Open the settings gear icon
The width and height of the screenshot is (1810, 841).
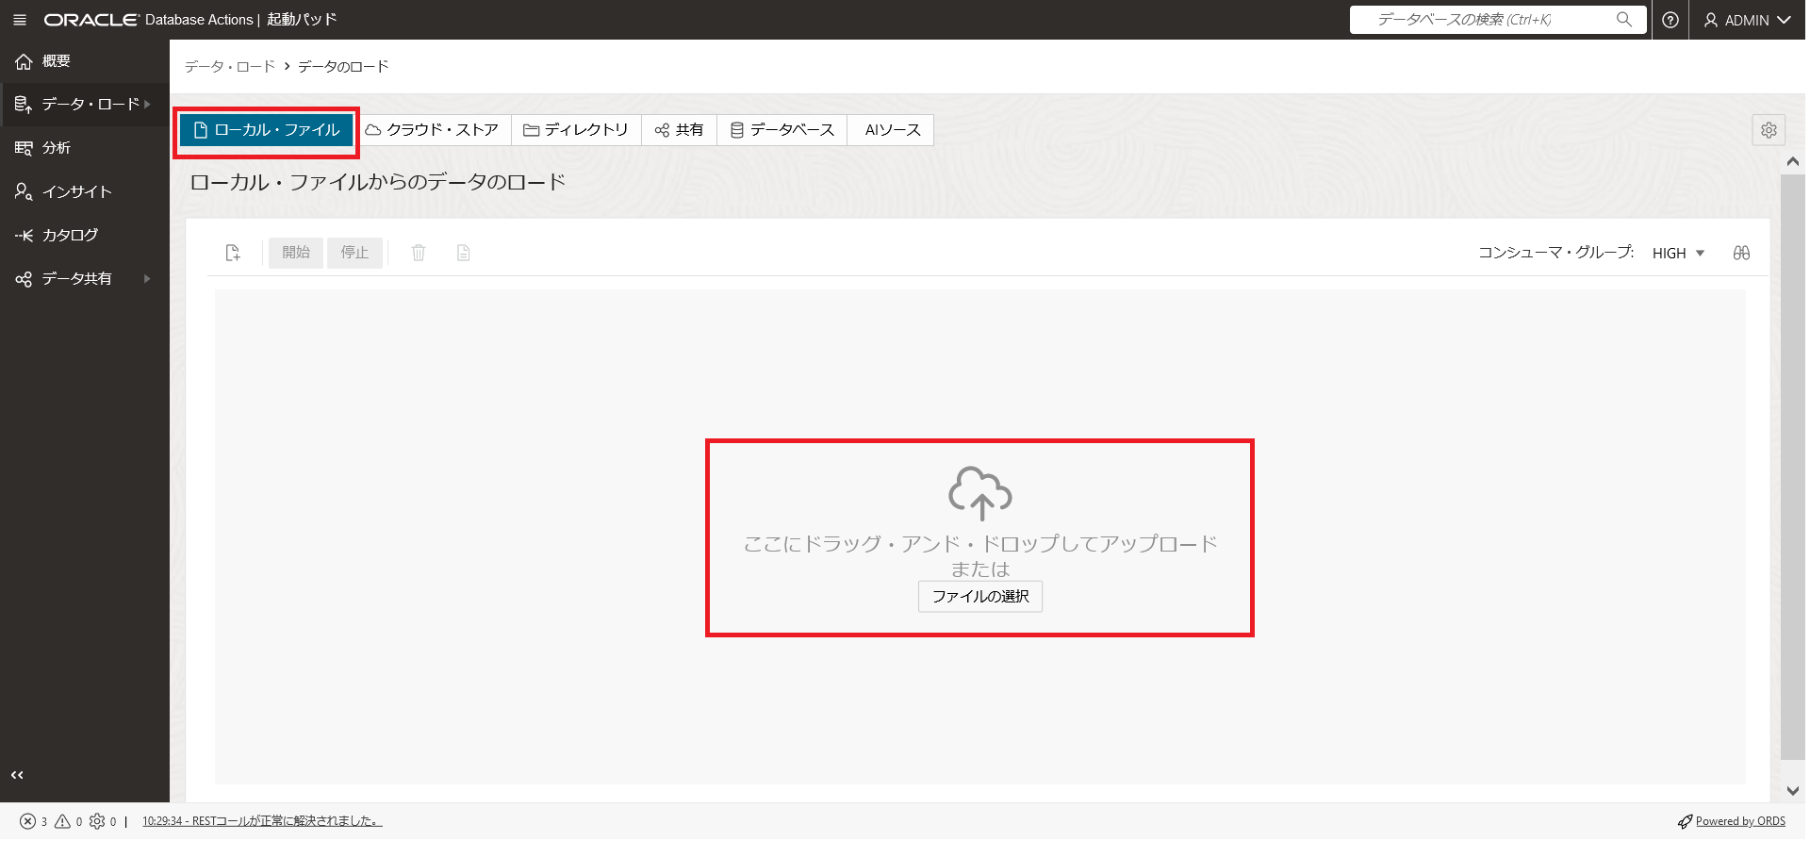pos(1769,130)
